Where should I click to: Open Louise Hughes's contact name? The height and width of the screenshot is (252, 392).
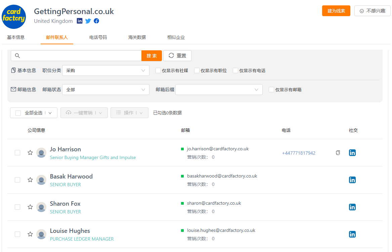70,231
